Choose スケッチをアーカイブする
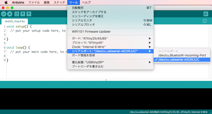 pyautogui.click(x=111, y=12)
